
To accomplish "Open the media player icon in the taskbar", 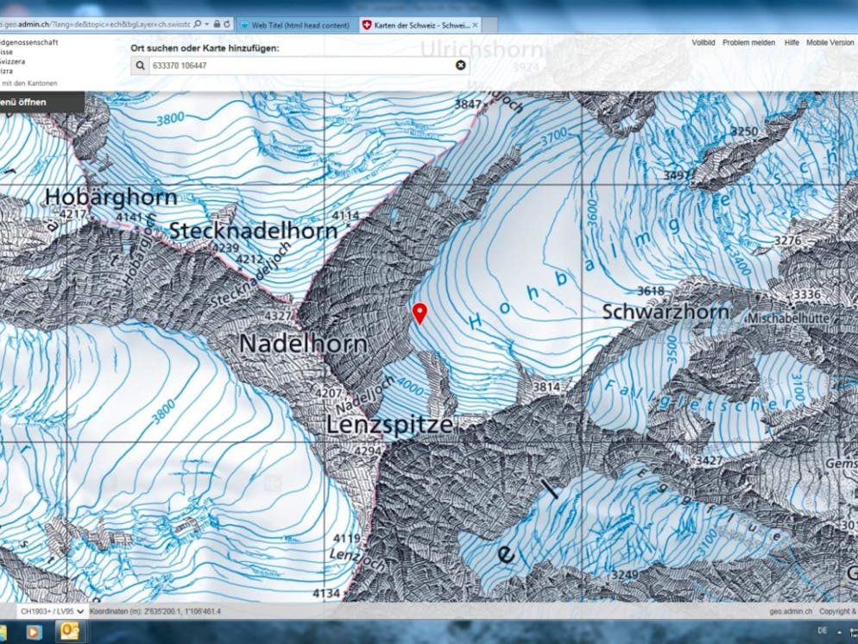I will click(x=34, y=632).
